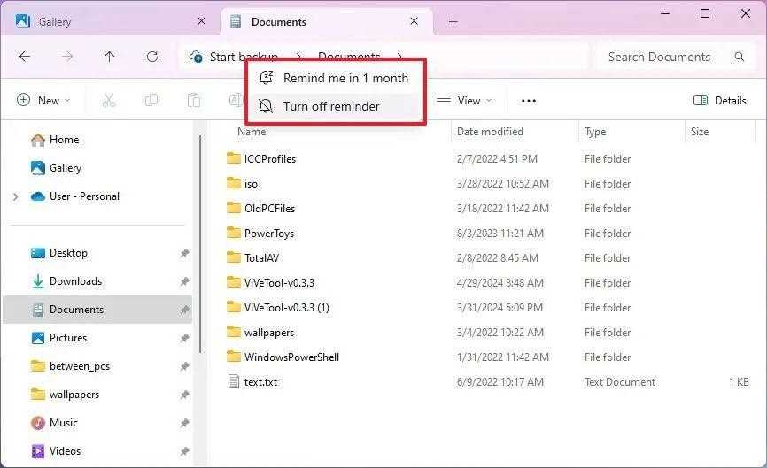Image resolution: width=767 pixels, height=468 pixels.
Task: Expand the User - Personal tree node
Action: 15,196
